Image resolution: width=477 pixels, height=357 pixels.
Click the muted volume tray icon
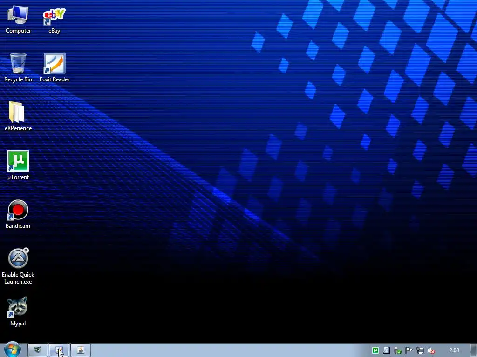tap(431, 350)
